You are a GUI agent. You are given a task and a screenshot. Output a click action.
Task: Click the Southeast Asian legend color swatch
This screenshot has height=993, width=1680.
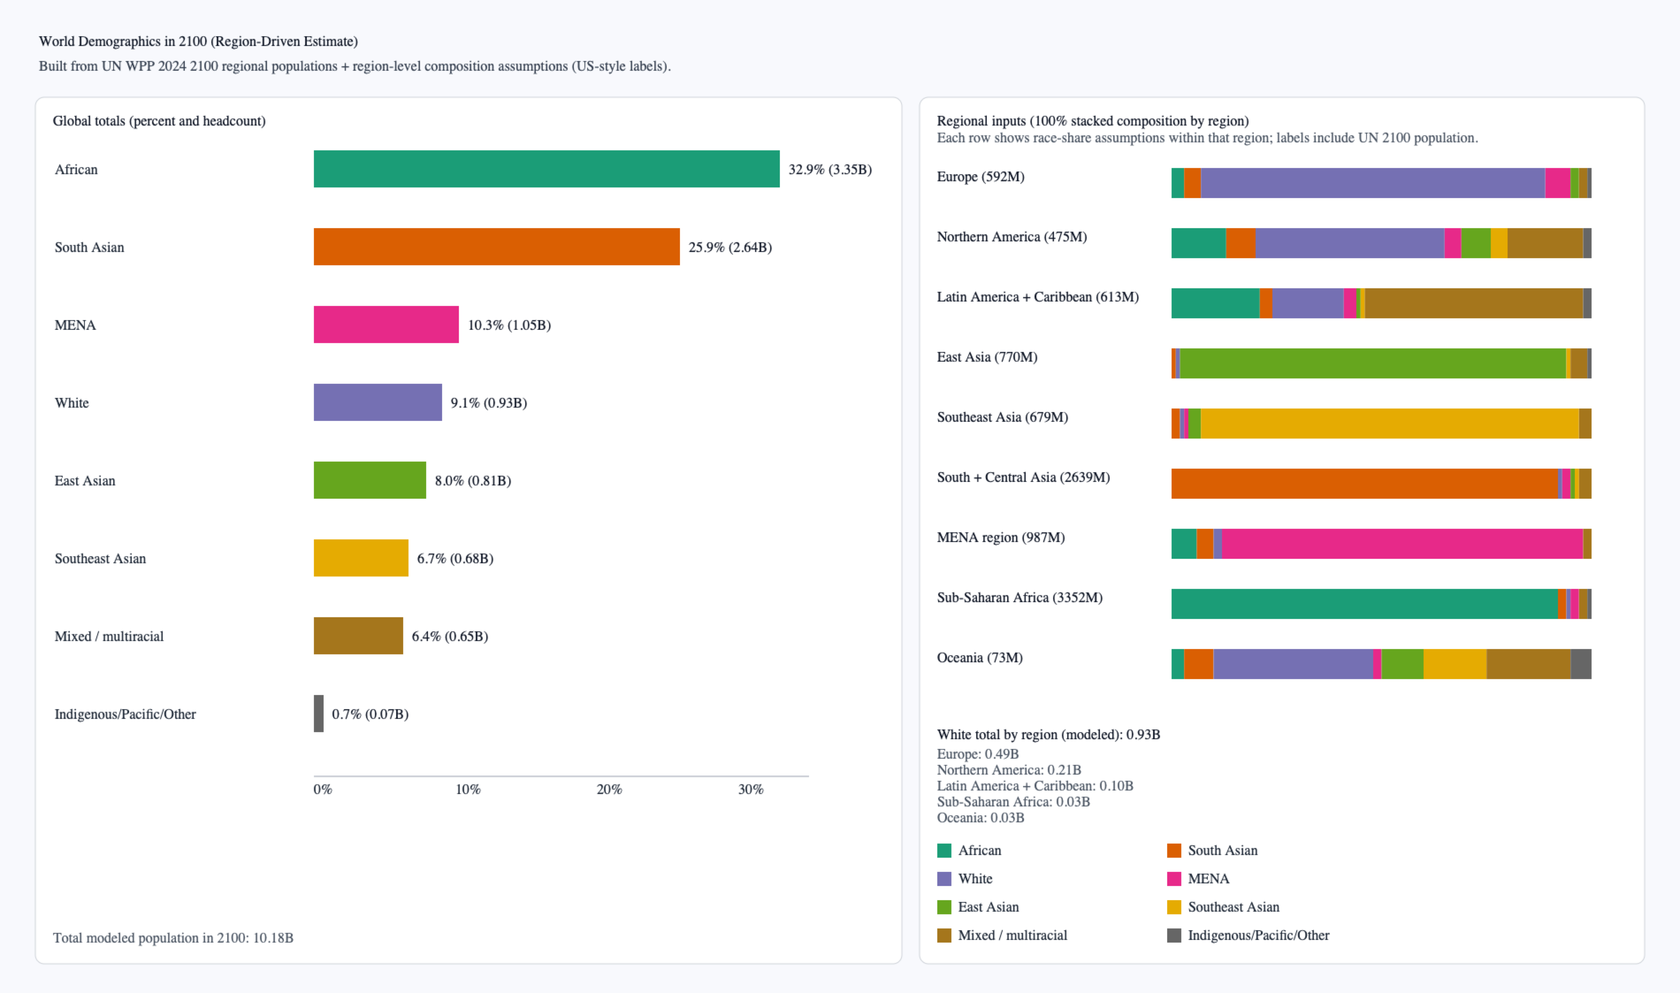click(1173, 907)
